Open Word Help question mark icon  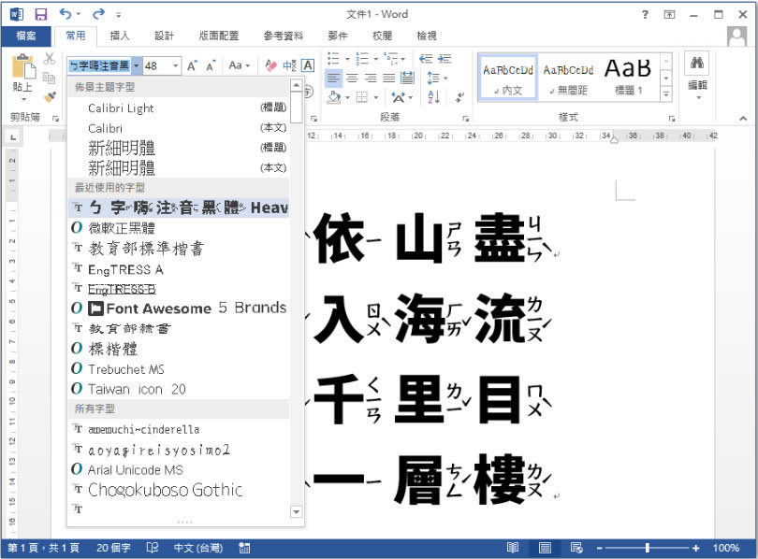646,14
